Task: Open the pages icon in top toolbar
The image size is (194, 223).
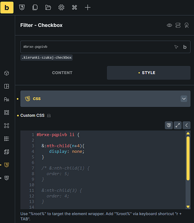Action: click(x=35, y=7)
